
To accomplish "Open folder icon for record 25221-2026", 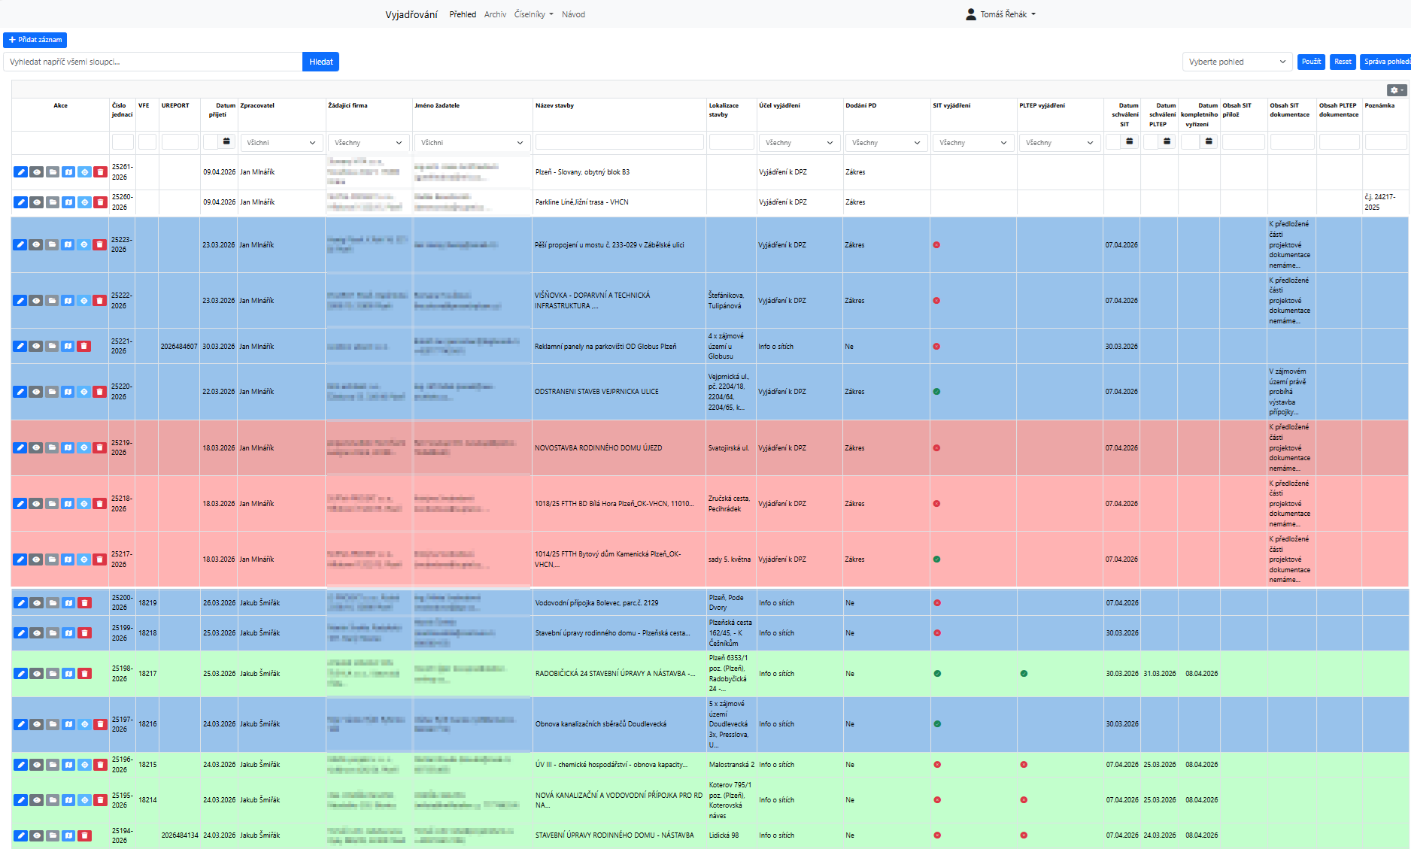I will pos(52,347).
